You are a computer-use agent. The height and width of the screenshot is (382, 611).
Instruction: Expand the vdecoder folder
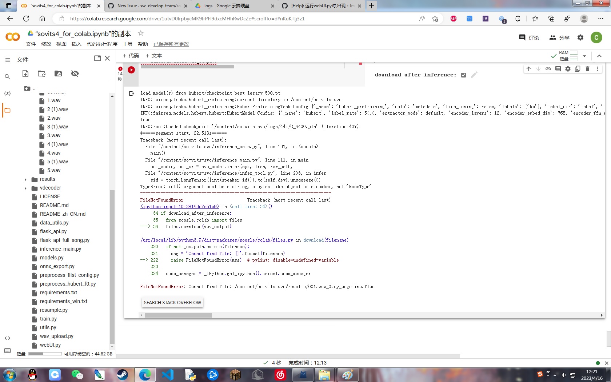pyautogui.click(x=25, y=188)
